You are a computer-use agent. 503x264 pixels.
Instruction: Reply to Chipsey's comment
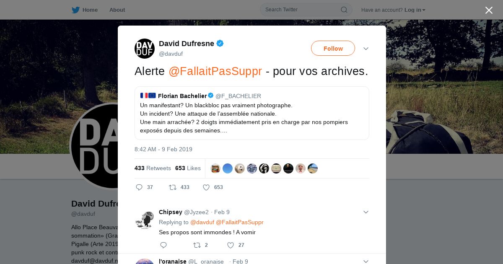[163, 245]
